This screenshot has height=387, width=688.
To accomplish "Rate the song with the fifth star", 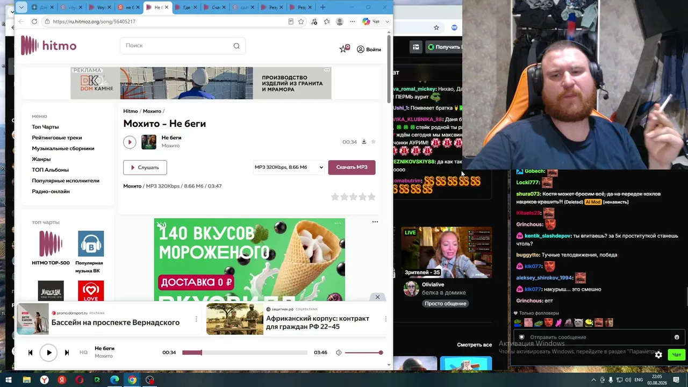I will click(371, 197).
